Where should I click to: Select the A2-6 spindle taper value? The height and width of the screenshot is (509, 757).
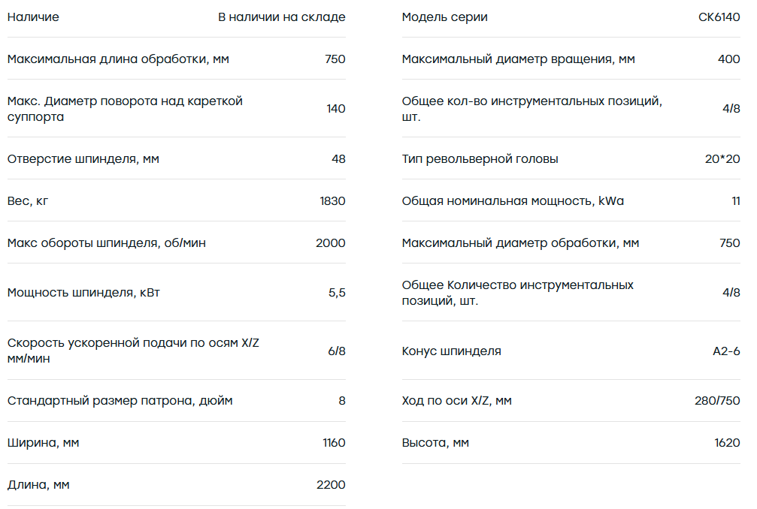pyautogui.click(x=726, y=351)
